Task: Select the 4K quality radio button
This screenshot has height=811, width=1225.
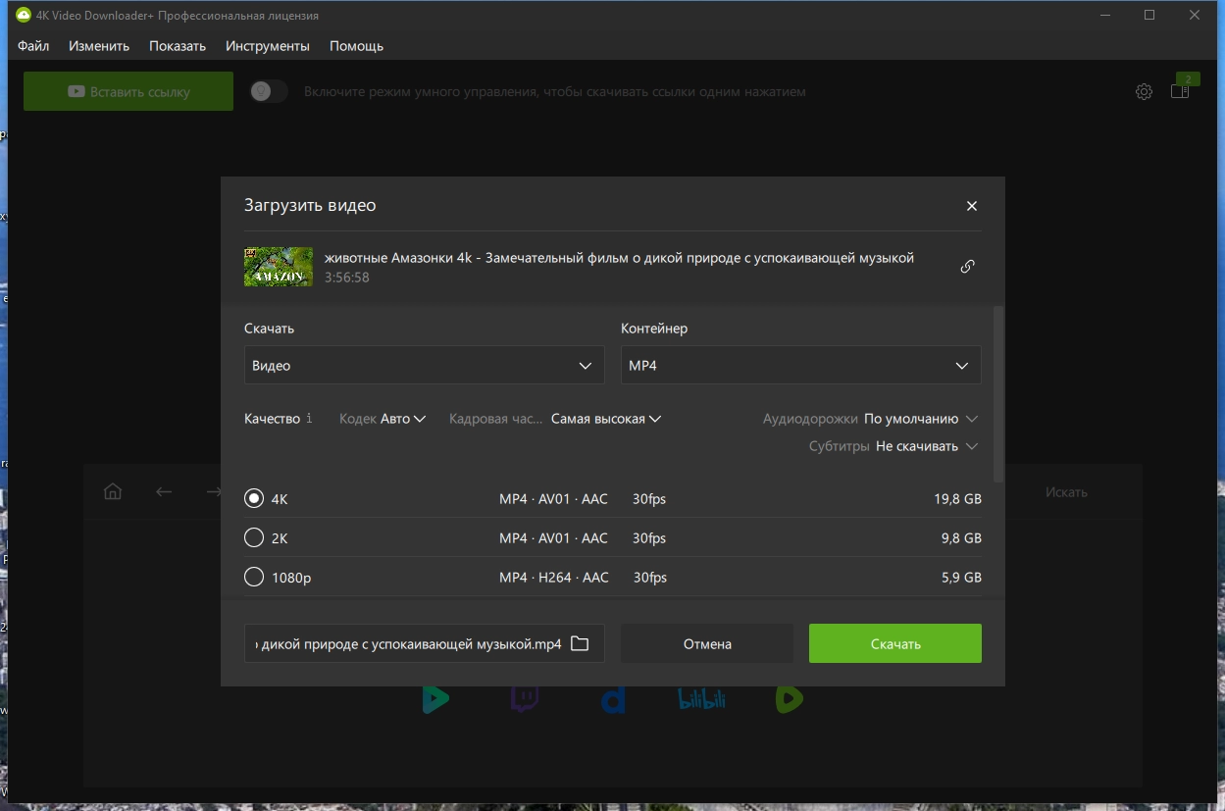Action: pos(254,498)
